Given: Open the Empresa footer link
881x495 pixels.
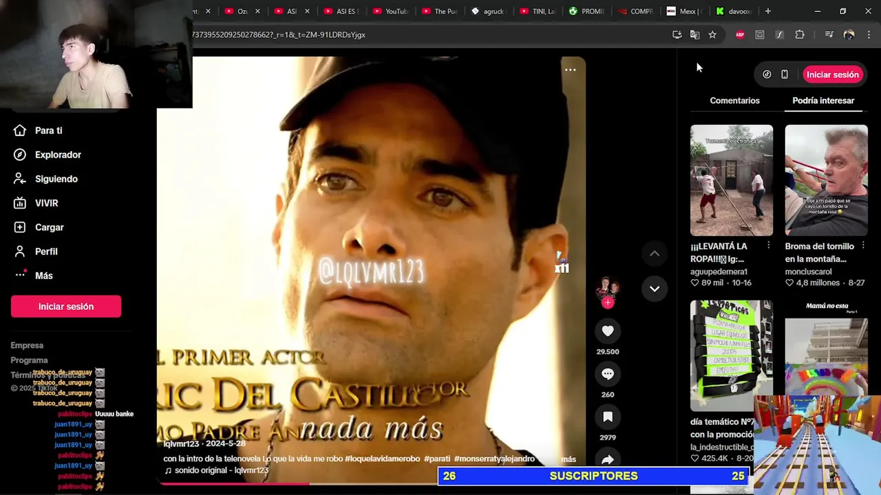Looking at the screenshot, I should coord(27,345).
